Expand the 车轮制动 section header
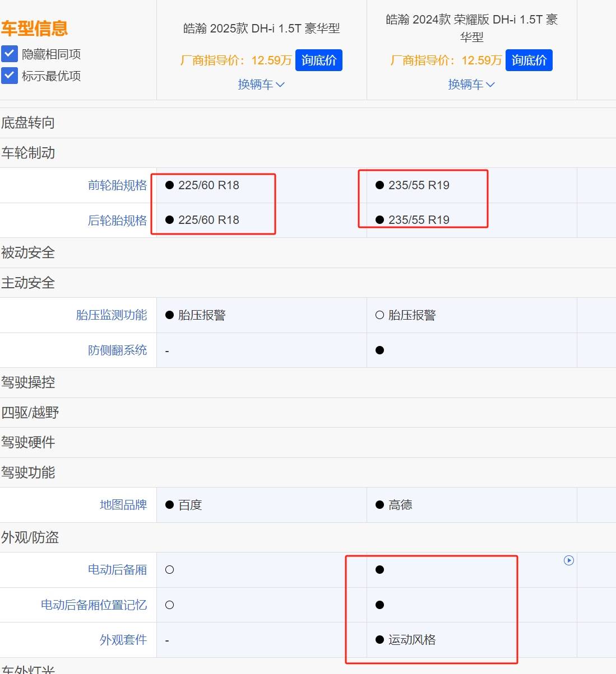Viewport: 616px width, 674px height. 28,153
